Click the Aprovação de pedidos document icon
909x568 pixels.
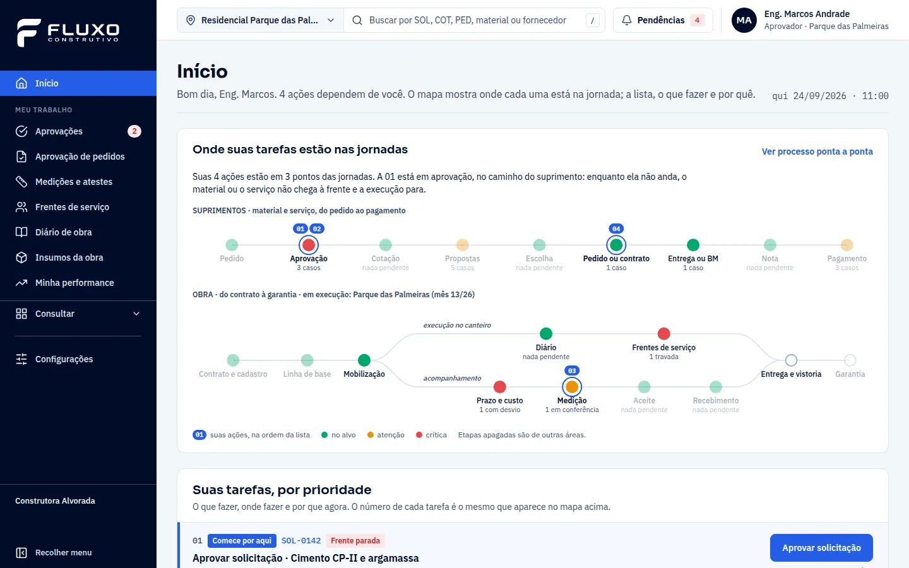(x=21, y=157)
